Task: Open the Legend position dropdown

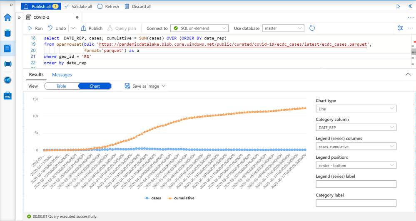Action: [x=356, y=165]
